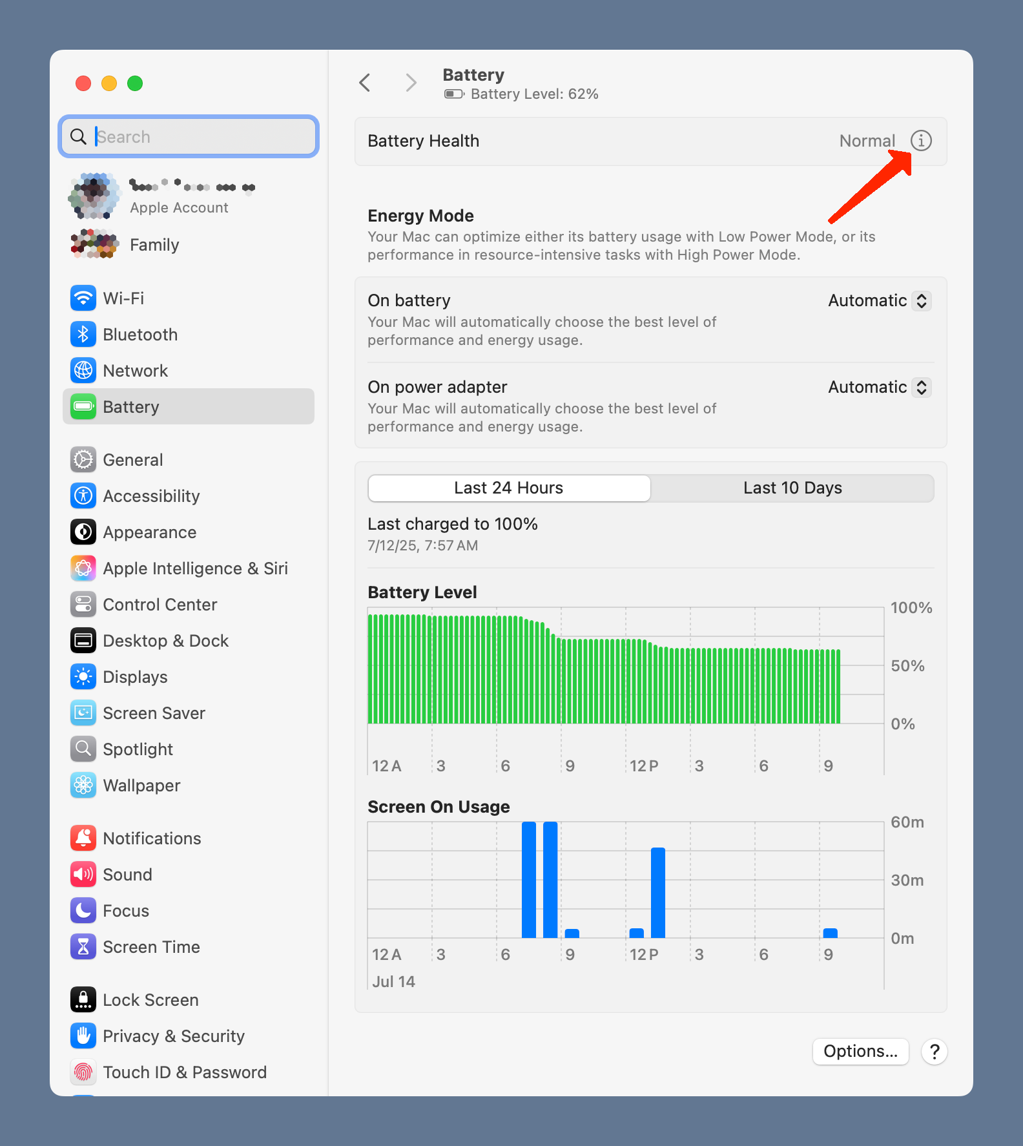1023x1146 pixels.
Task: Open Notifications bell icon
Action: click(83, 839)
